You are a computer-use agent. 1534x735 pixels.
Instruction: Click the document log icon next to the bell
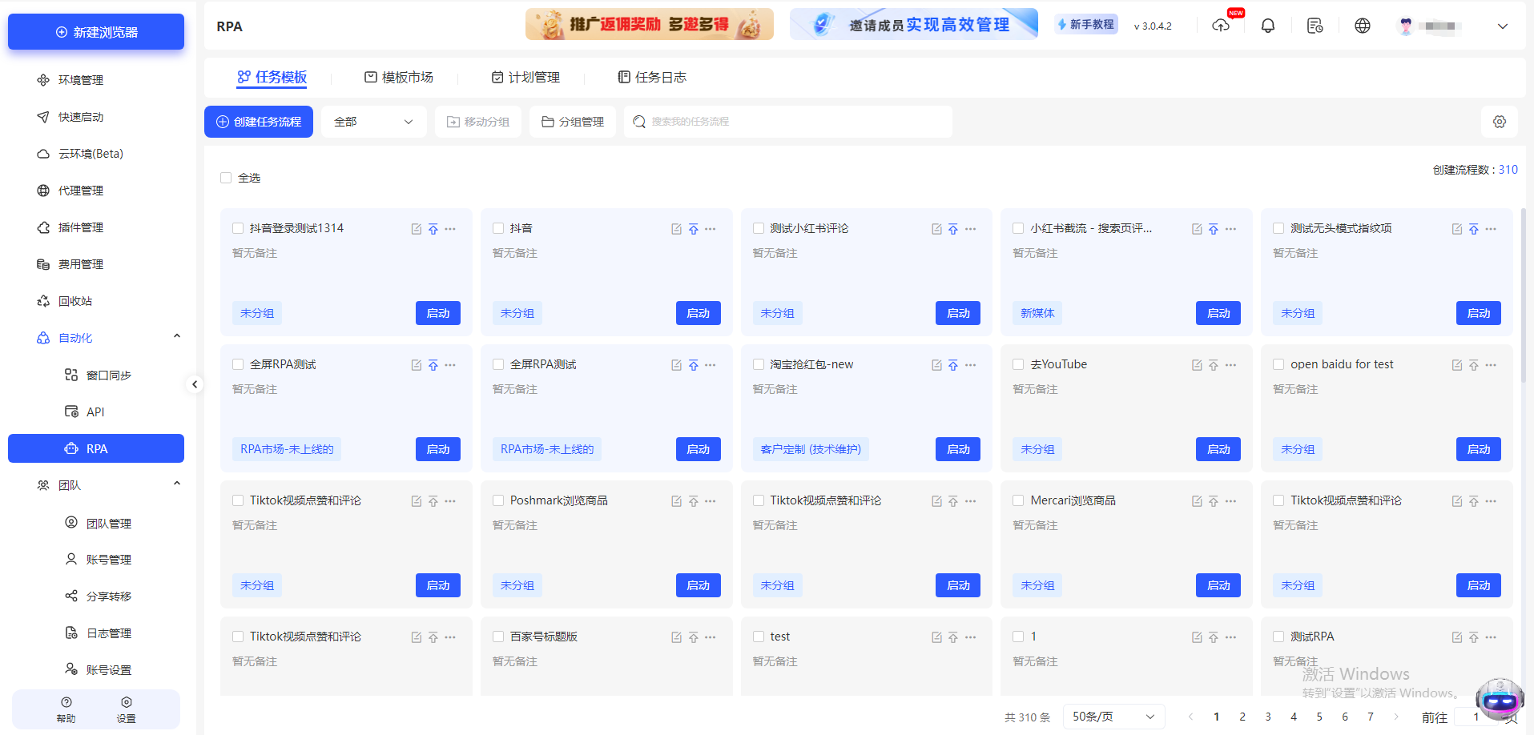tap(1315, 26)
